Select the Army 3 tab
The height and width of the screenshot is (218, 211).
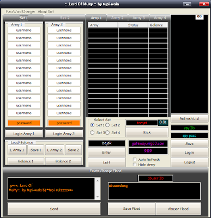tap(138, 18)
